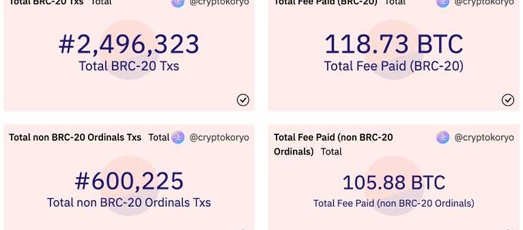Open @cryptokoryo link in non BRC-20 Txs card
The image size is (523, 230).
(219, 138)
